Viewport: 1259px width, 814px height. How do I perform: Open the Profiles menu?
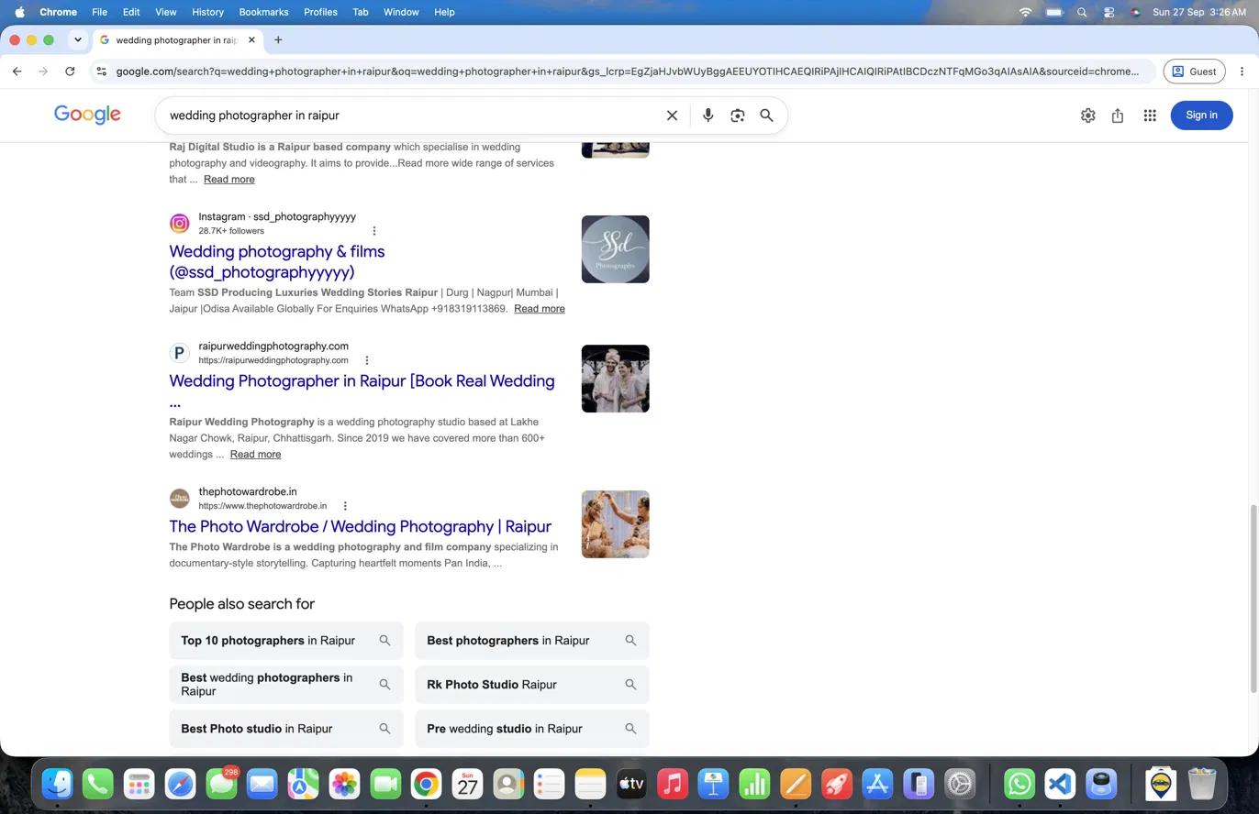point(320,12)
